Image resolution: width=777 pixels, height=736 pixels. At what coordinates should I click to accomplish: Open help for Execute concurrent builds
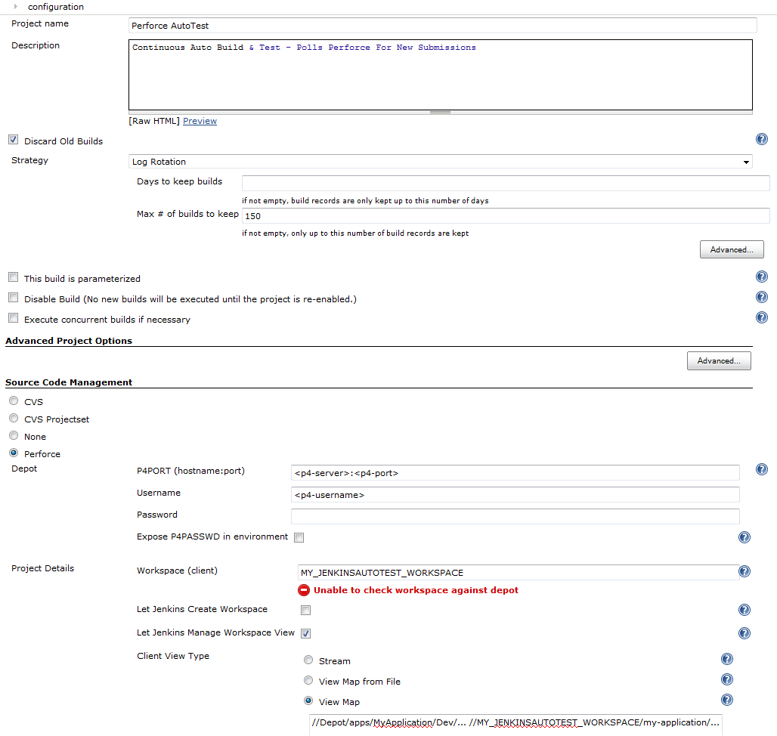pos(762,317)
